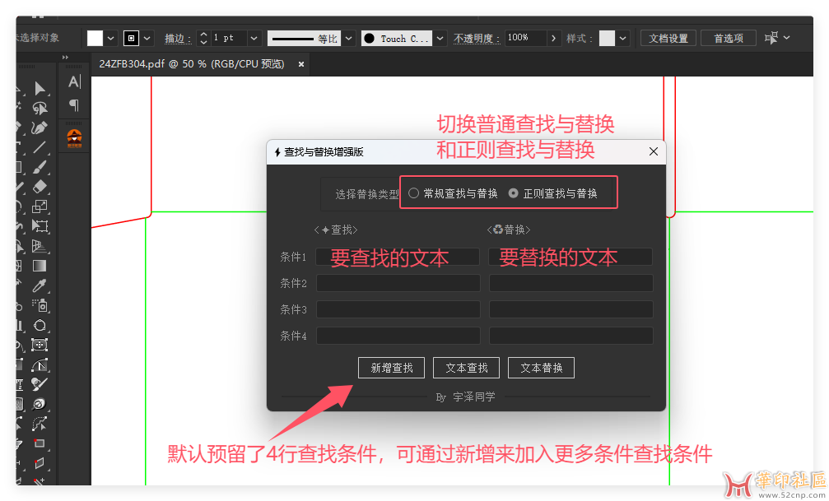Select the Perspective Grid tool

[40, 246]
